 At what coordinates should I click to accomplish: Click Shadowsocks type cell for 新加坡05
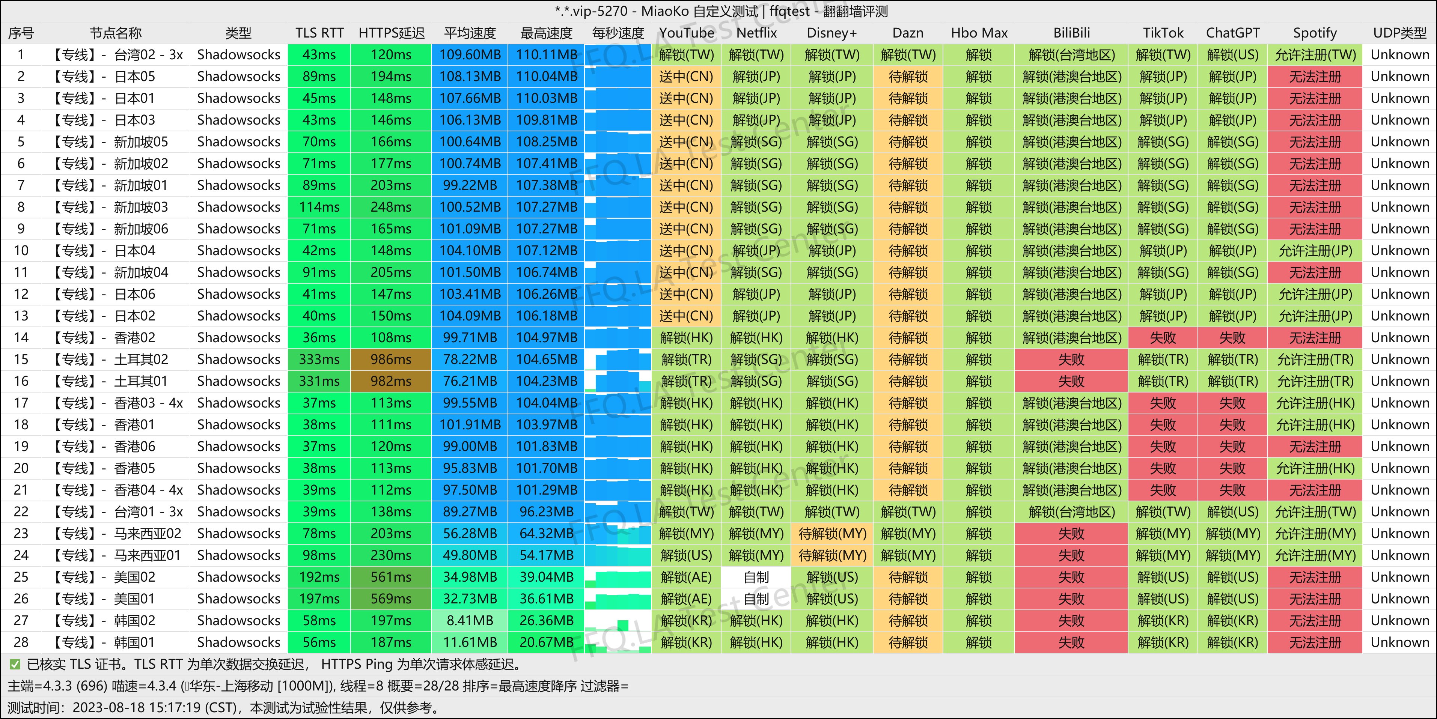tap(238, 142)
